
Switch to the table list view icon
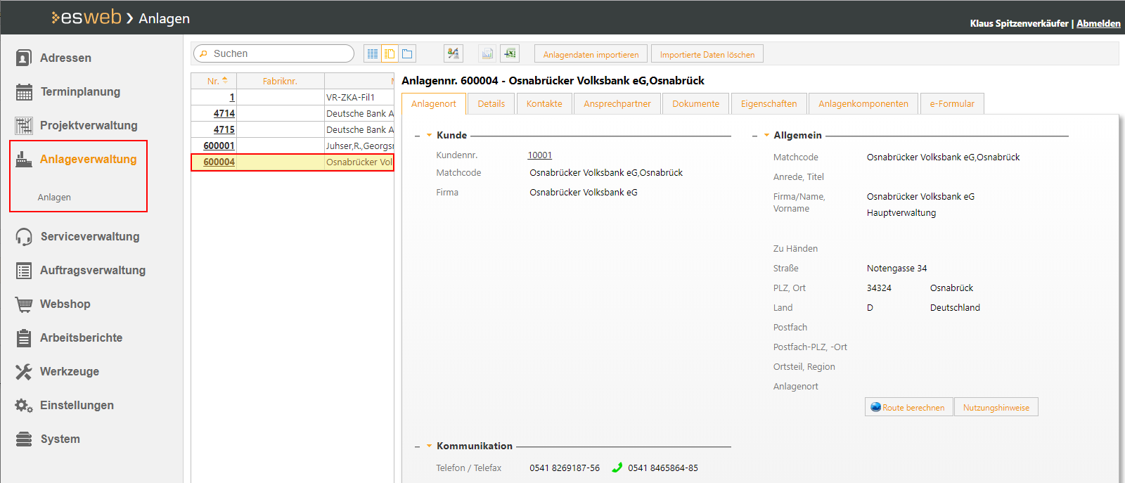[372, 53]
